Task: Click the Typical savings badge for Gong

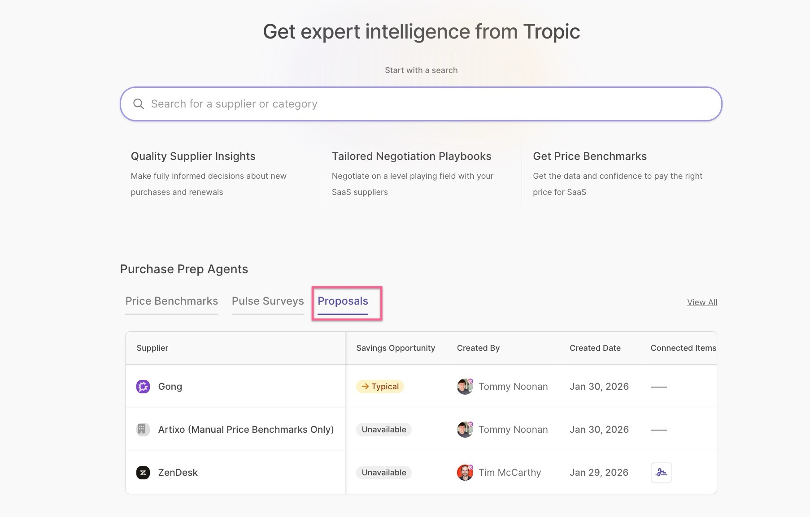Action: (380, 386)
